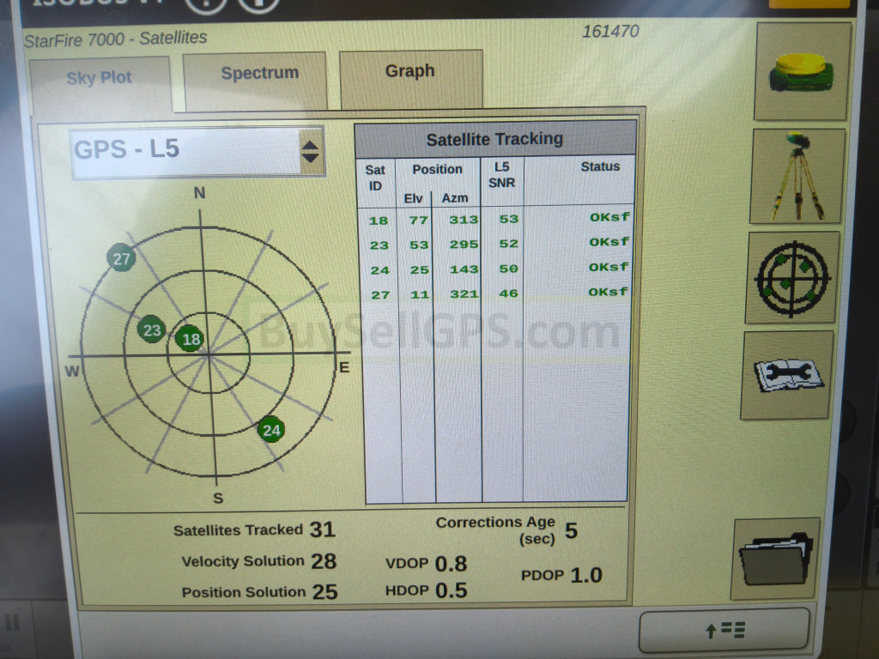
Task: Click the Azm column header
Action: coord(455,198)
